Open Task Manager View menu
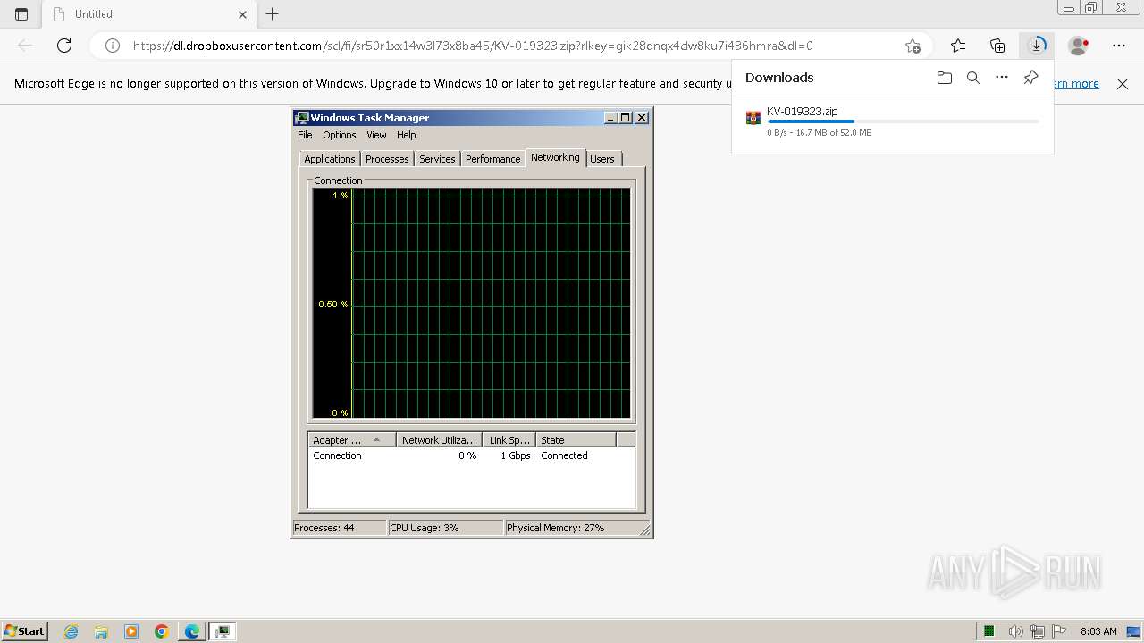This screenshot has height=643, width=1144. pyautogui.click(x=376, y=135)
